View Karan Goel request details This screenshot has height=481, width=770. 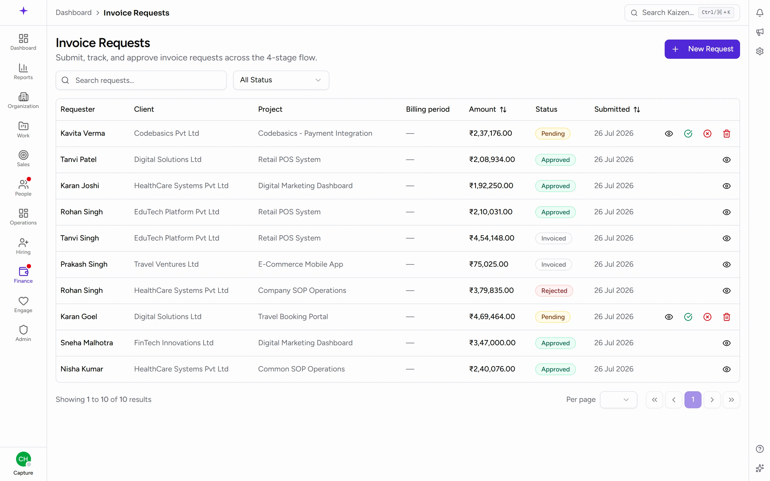669,317
